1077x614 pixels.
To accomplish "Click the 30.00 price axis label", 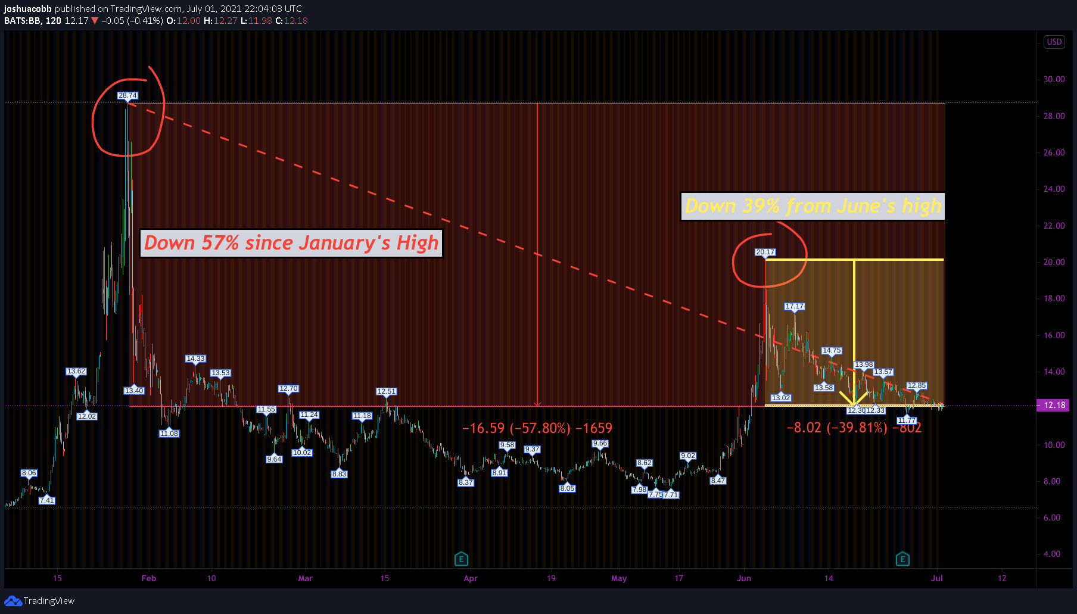I will click(1054, 79).
